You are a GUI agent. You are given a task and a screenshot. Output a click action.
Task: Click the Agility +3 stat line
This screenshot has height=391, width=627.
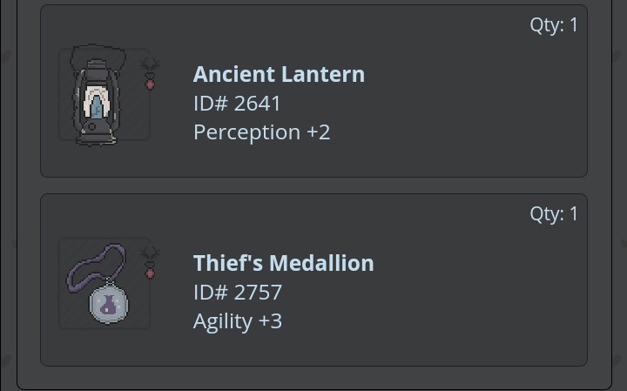tap(238, 321)
